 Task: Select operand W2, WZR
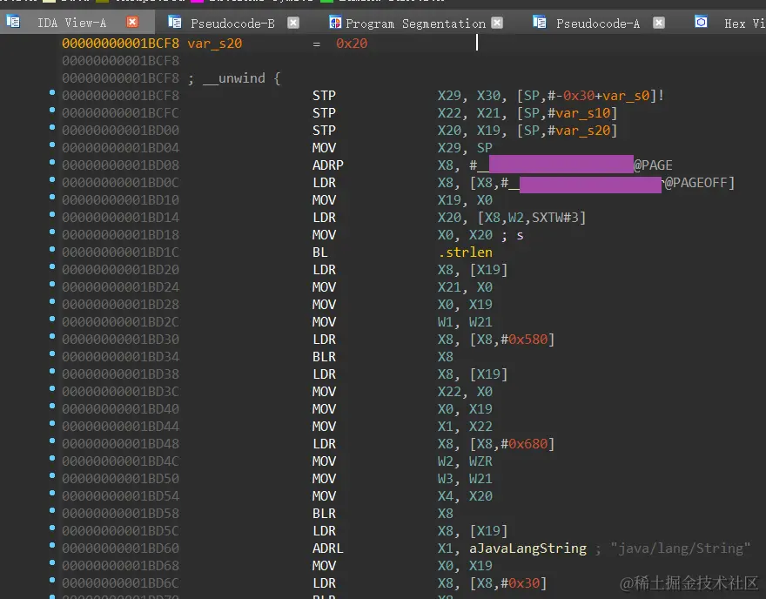(x=465, y=461)
